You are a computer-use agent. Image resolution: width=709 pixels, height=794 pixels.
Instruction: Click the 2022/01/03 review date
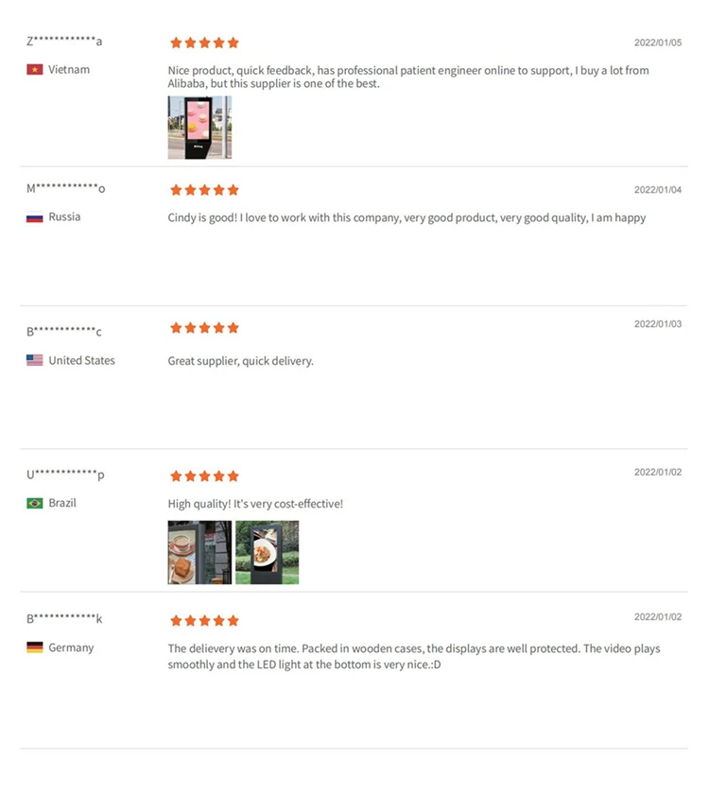tap(657, 324)
